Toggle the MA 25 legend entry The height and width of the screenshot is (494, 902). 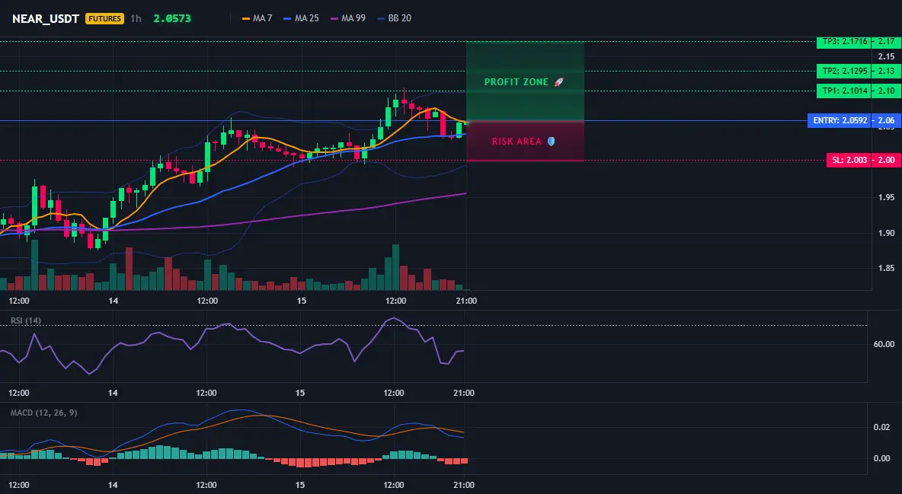(x=302, y=18)
